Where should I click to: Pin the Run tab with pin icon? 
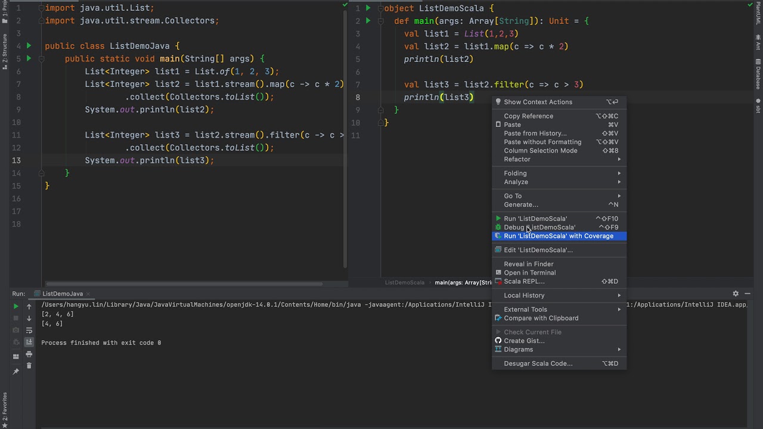pyautogui.click(x=16, y=371)
